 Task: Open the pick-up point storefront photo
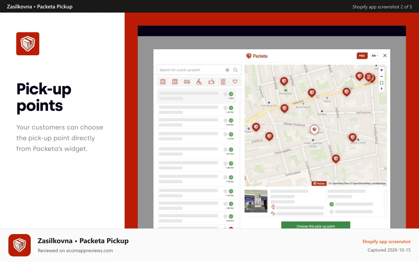pyautogui.click(x=256, y=201)
